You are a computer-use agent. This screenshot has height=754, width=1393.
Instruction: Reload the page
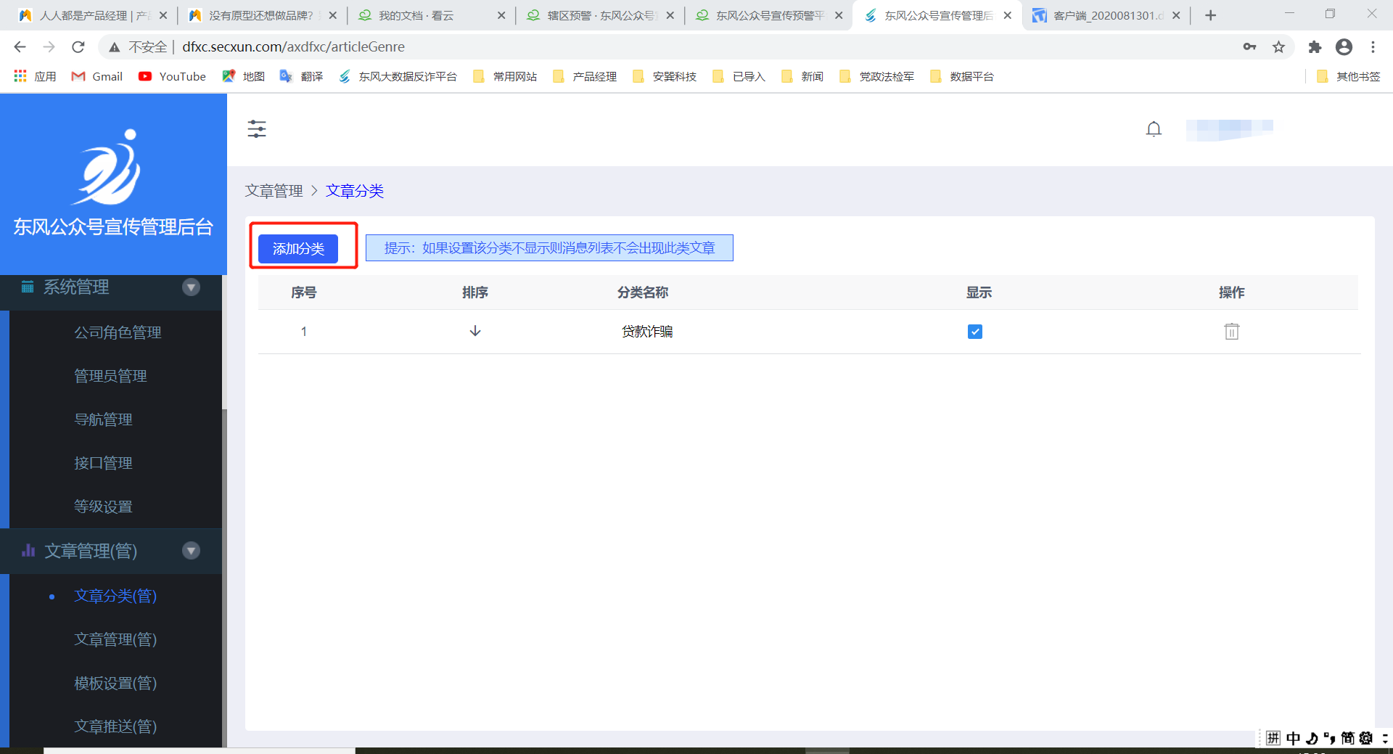coord(78,47)
